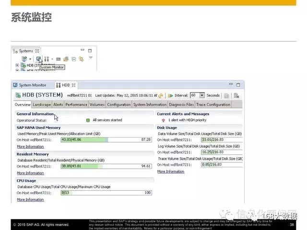This screenshot has height=230, width=307.
Task: Open the Performance tab
Action: pyautogui.click(x=76, y=104)
